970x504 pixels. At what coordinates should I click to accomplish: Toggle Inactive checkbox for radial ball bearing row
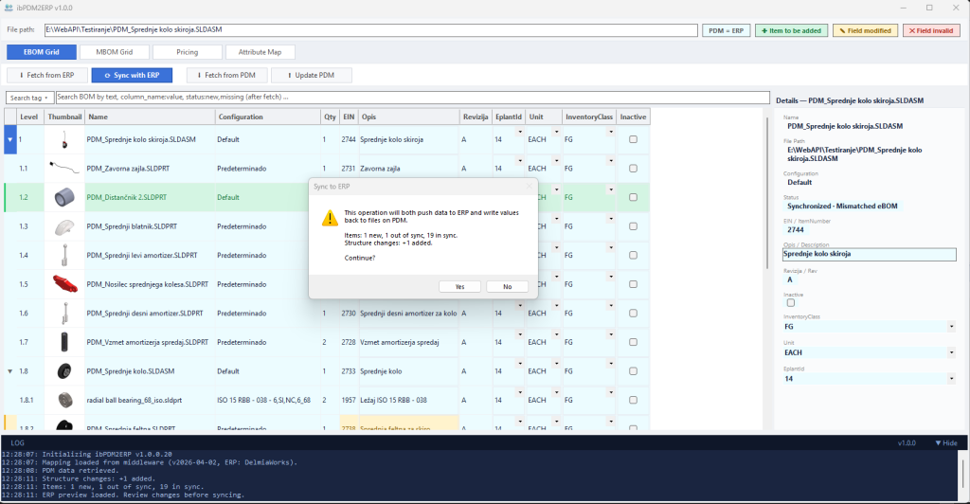click(x=633, y=400)
